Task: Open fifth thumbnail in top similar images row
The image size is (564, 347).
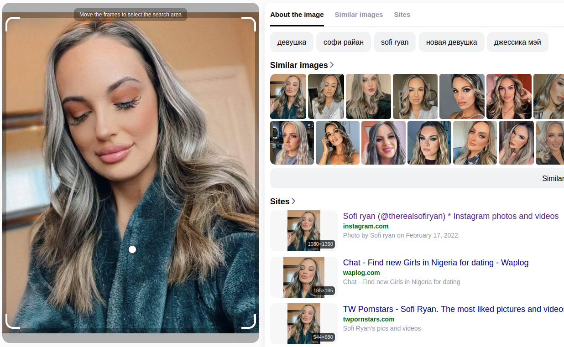Action: [462, 96]
